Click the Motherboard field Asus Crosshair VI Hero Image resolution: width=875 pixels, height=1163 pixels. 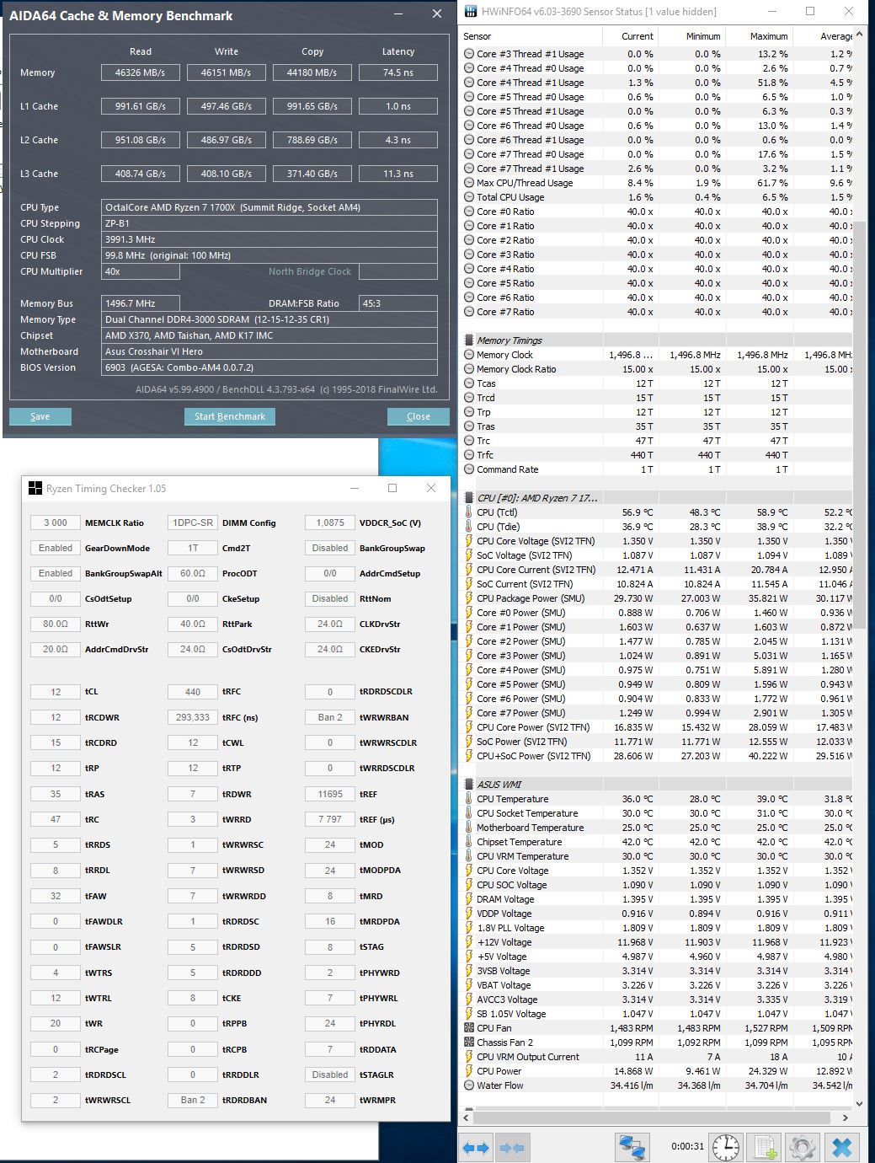click(269, 351)
